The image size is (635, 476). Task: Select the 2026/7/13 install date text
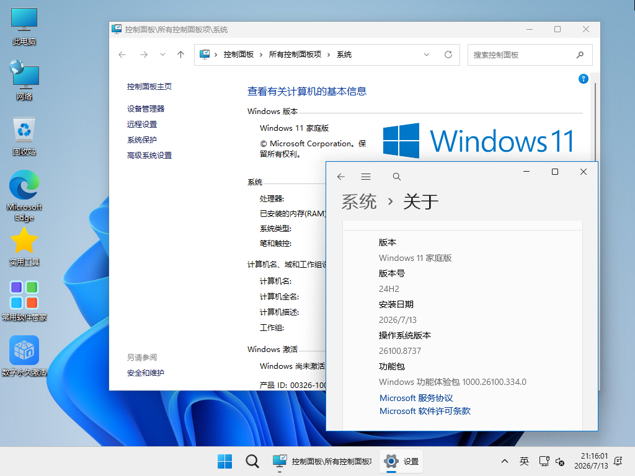397,320
